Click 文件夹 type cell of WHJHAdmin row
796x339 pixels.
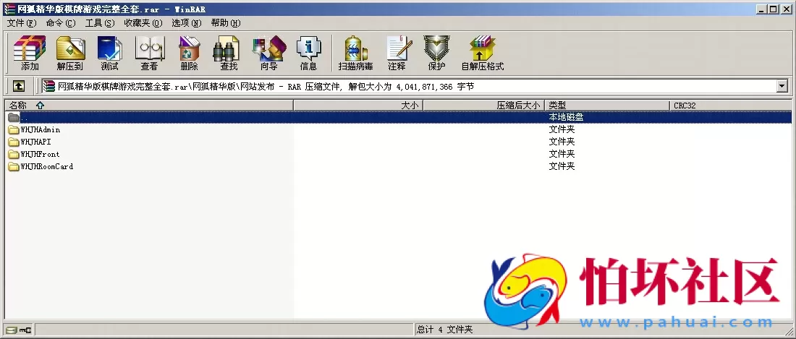[562, 129]
